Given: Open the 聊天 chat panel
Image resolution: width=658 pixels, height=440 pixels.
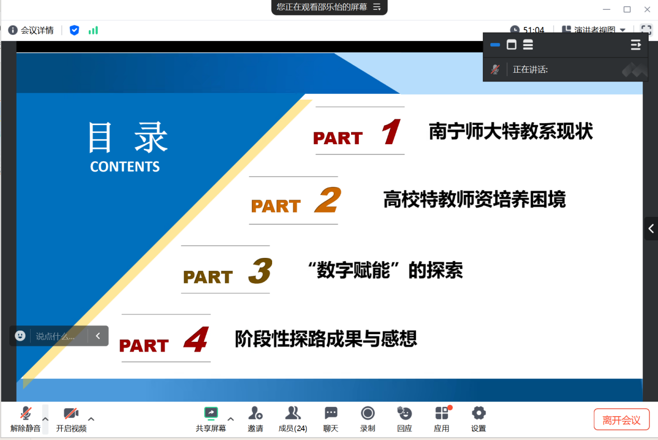Looking at the screenshot, I should click(x=331, y=419).
